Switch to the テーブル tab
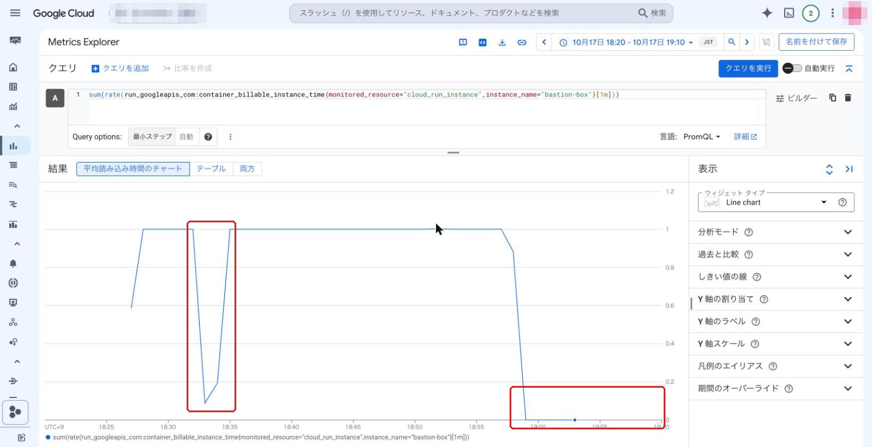Screen dimensions: 872x447 [211, 169]
